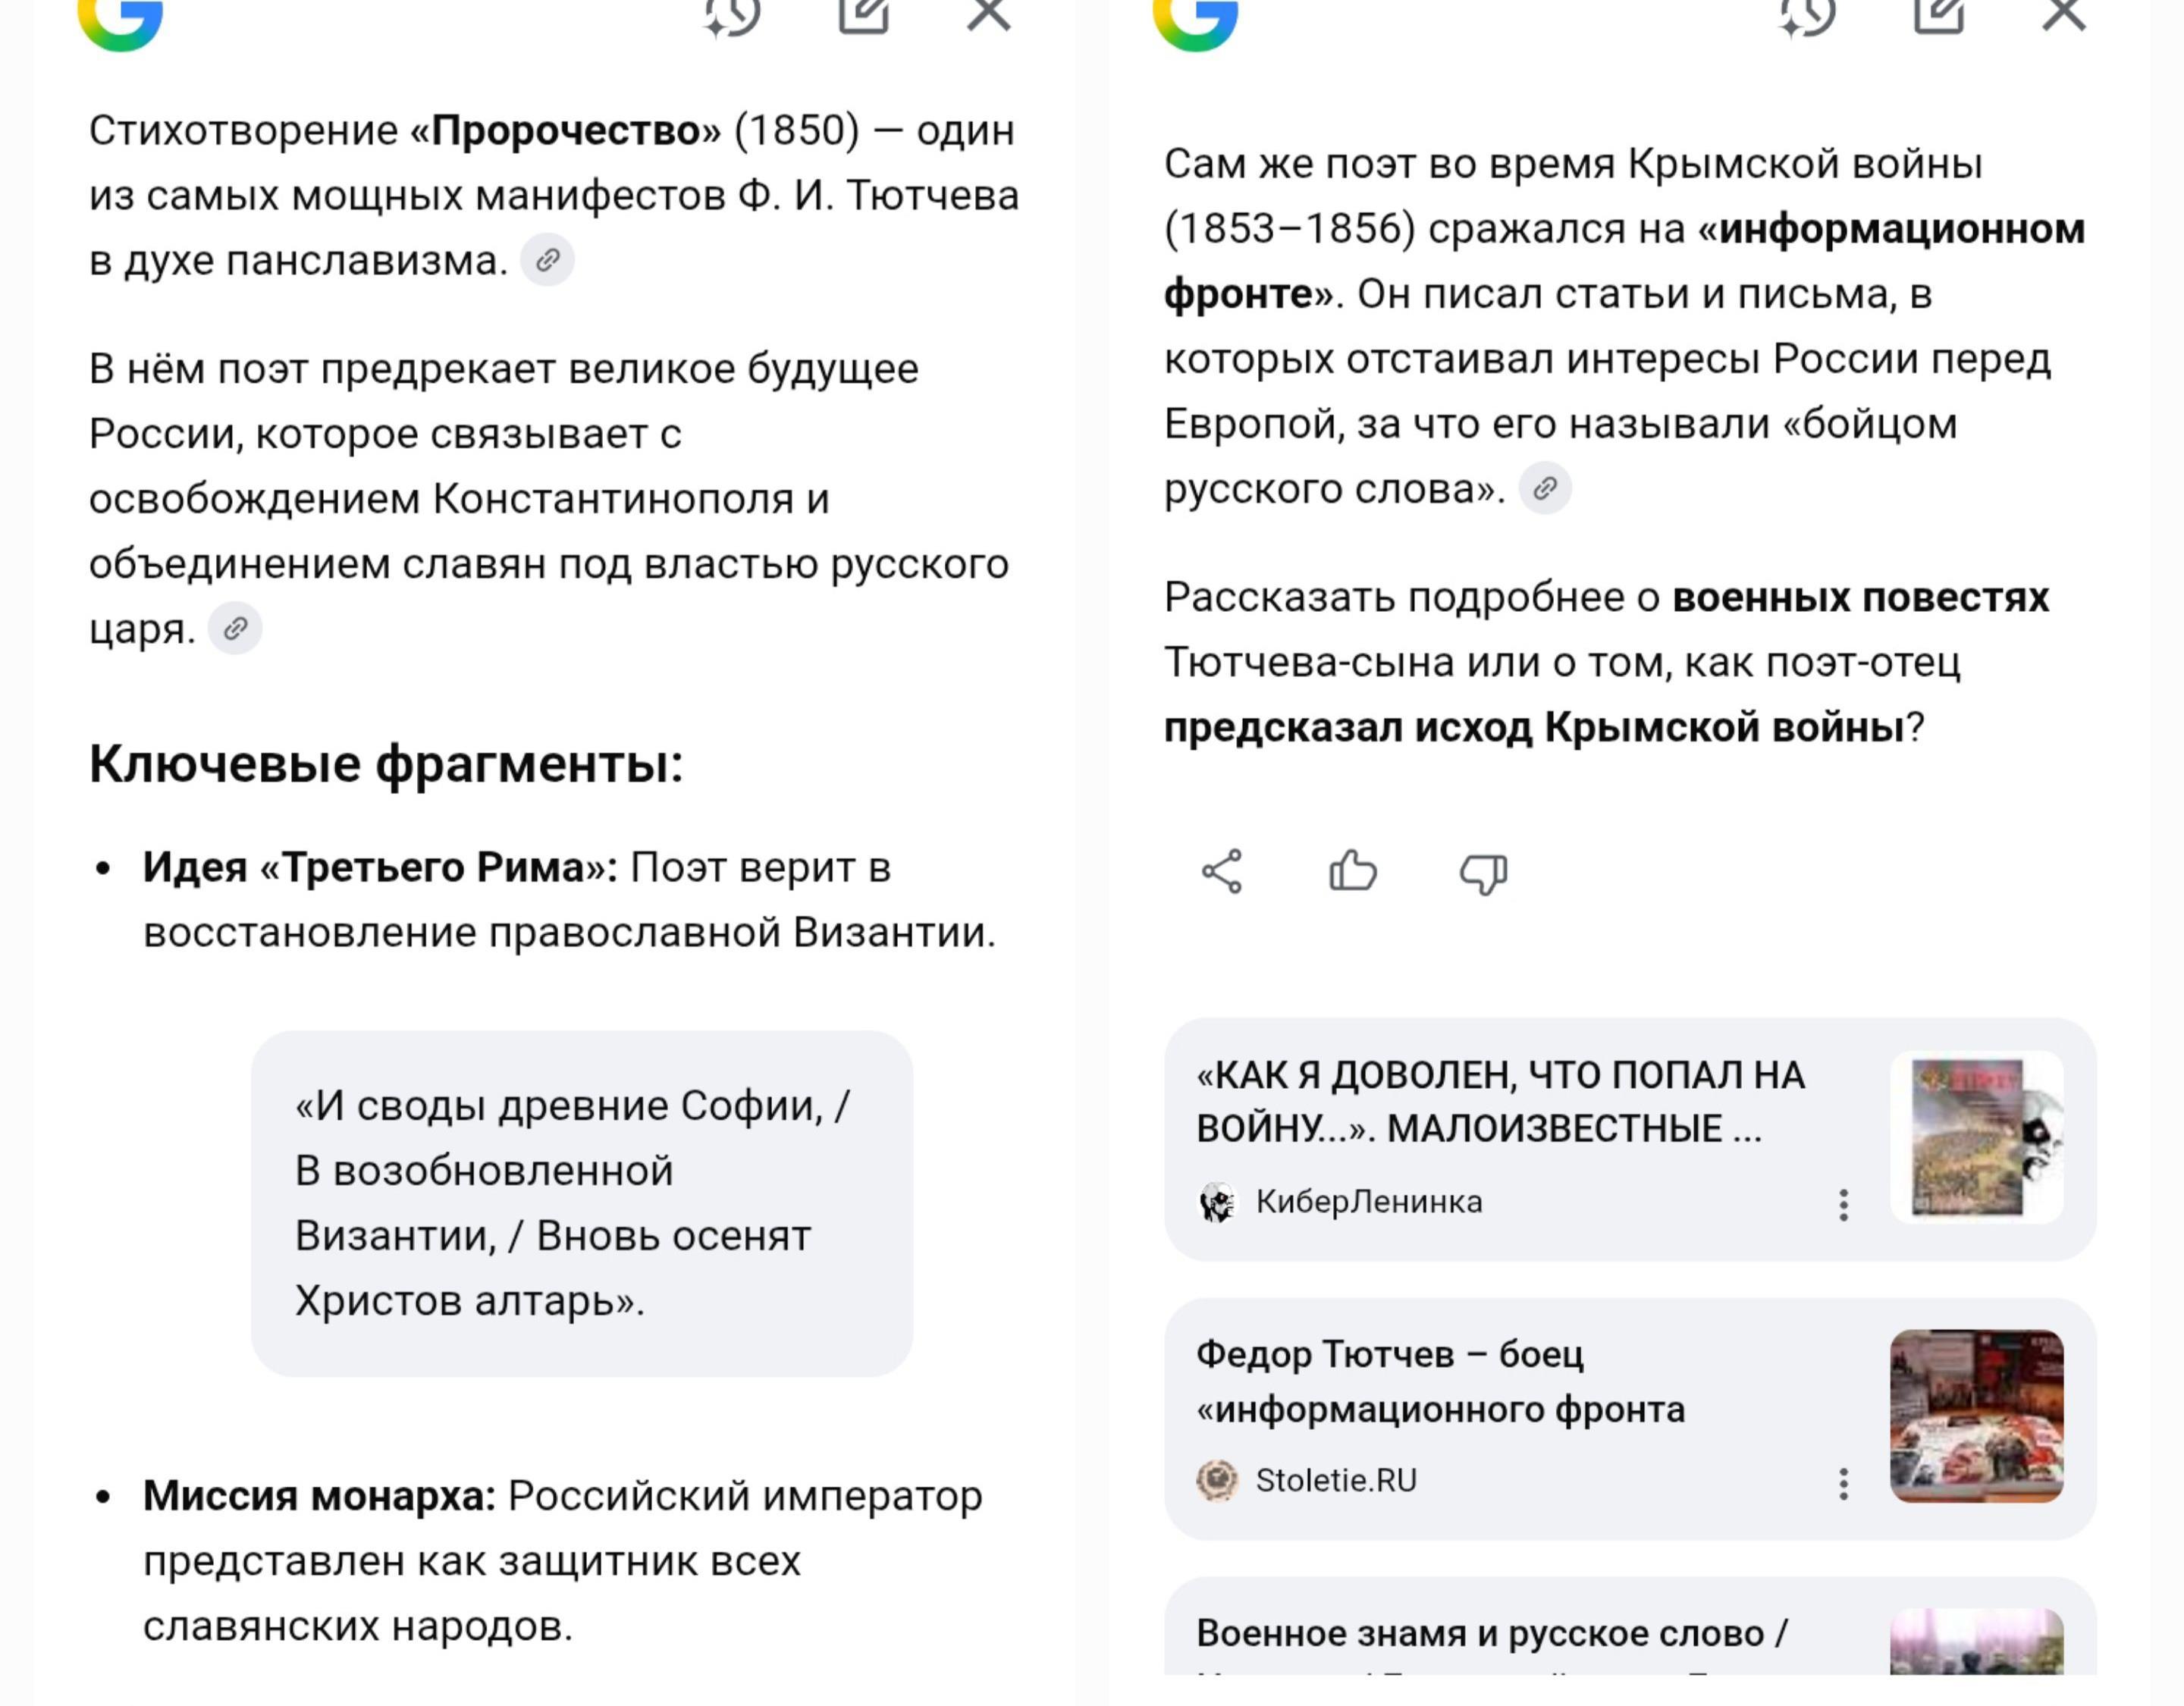2184x1706 pixels.
Task: Open the source link chip after «царя»
Action: point(235,629)
